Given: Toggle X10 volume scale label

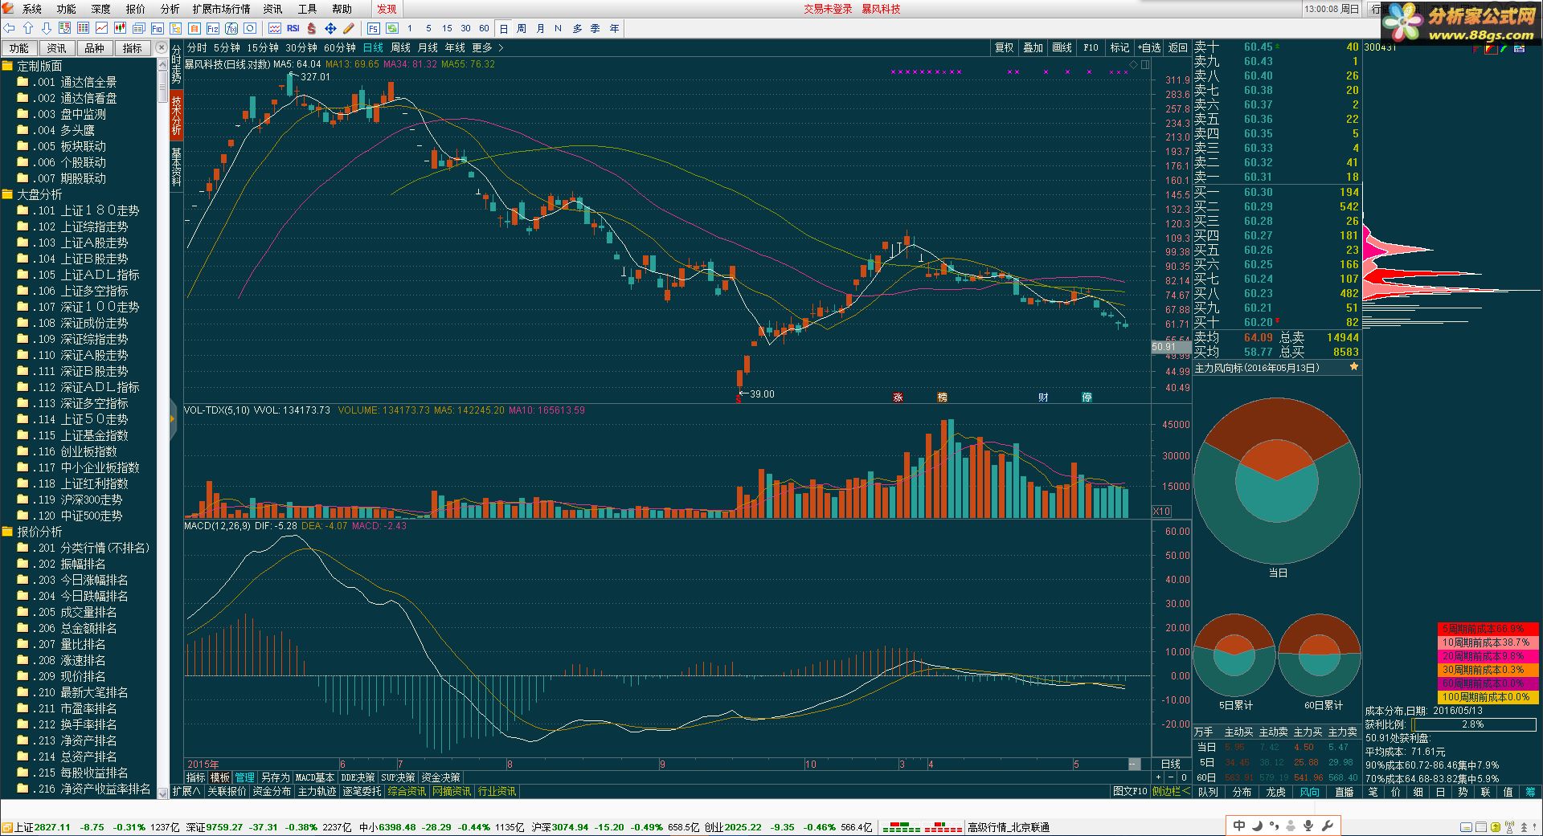Looking at the screenshot, I should click(x=1161, y=512).
